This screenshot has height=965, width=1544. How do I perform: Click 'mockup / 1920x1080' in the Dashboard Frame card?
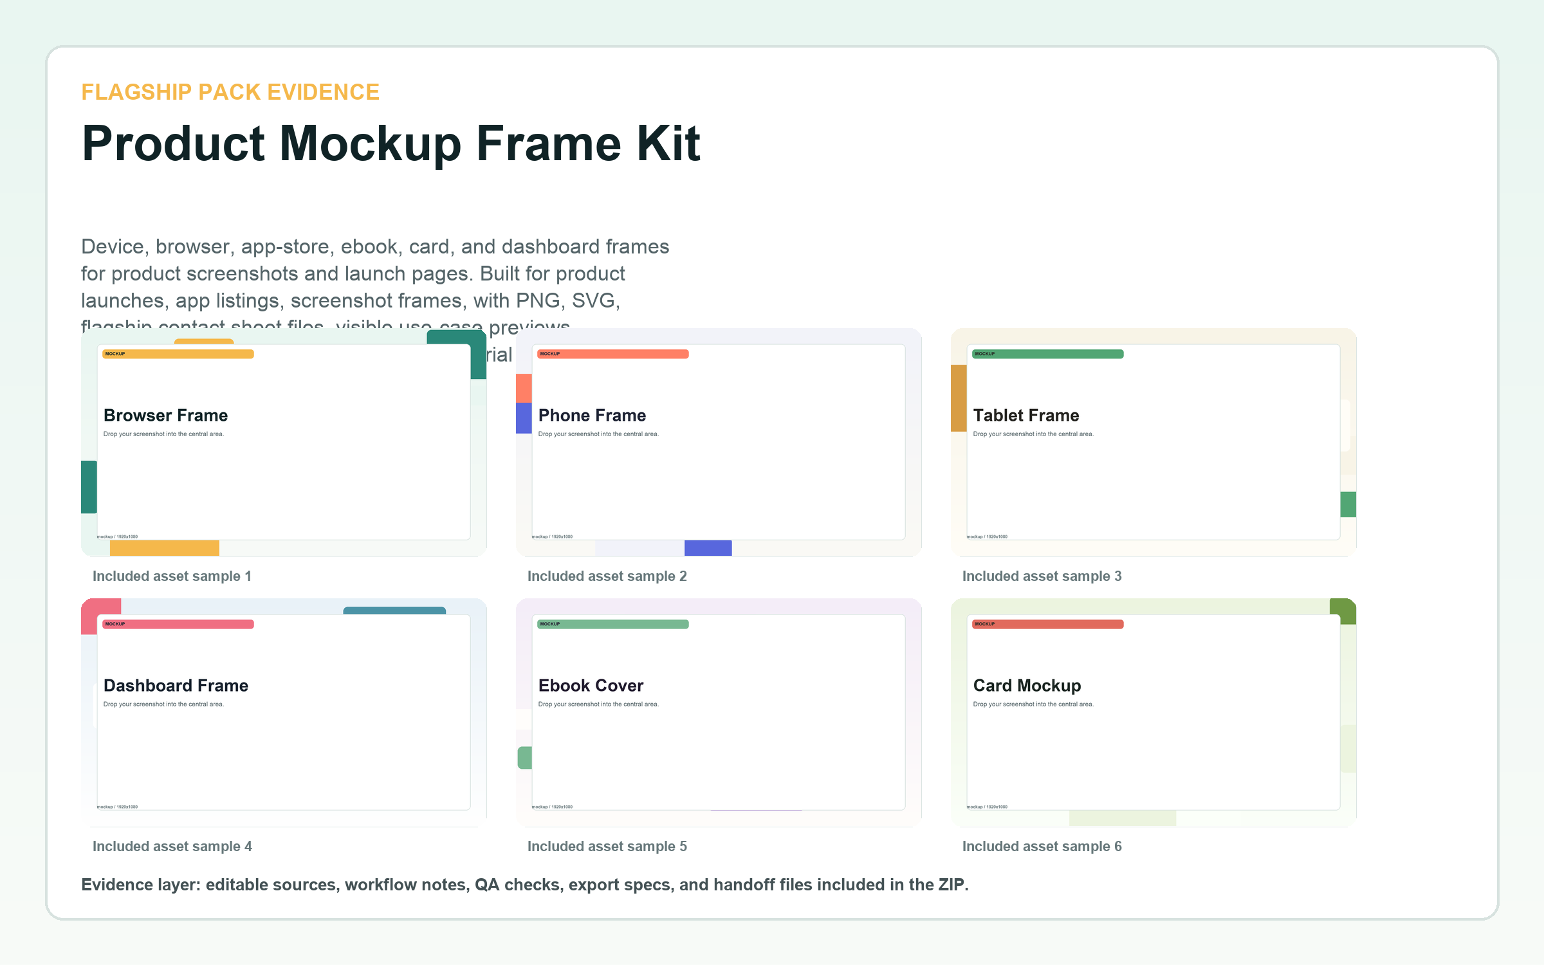point(117,807)
